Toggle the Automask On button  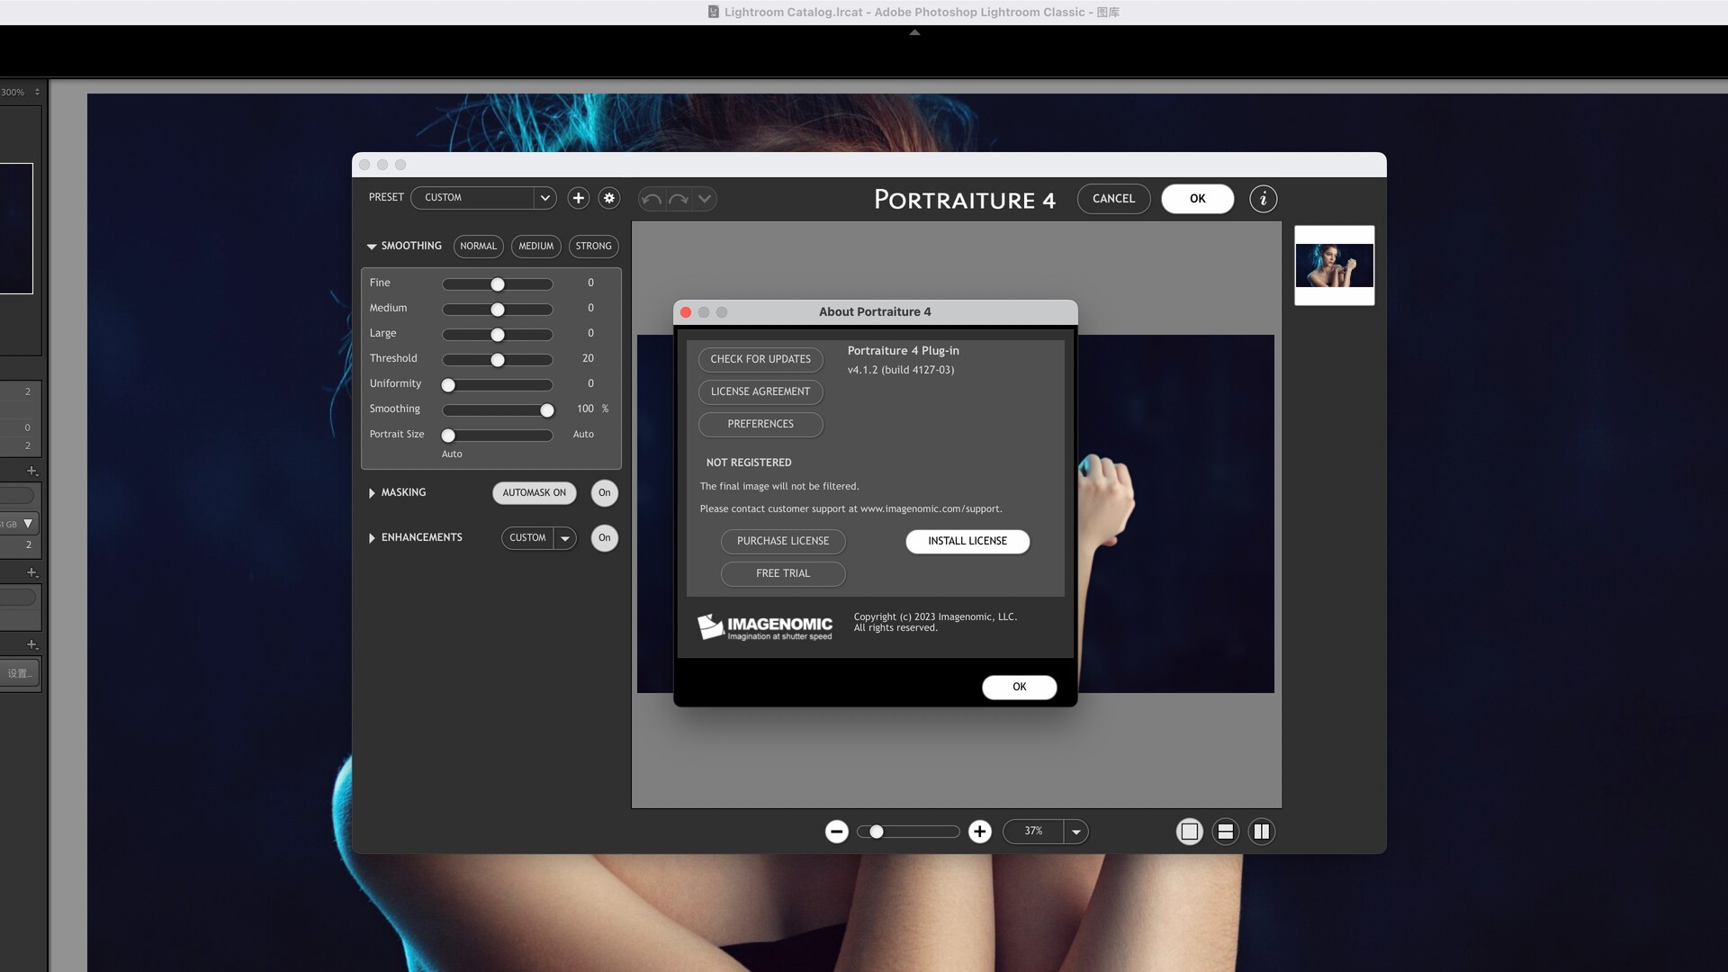(x=534, y=492)
